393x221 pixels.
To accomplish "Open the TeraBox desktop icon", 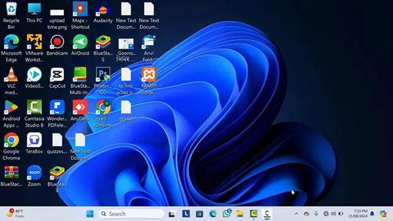I will click(x=34, y=143).
